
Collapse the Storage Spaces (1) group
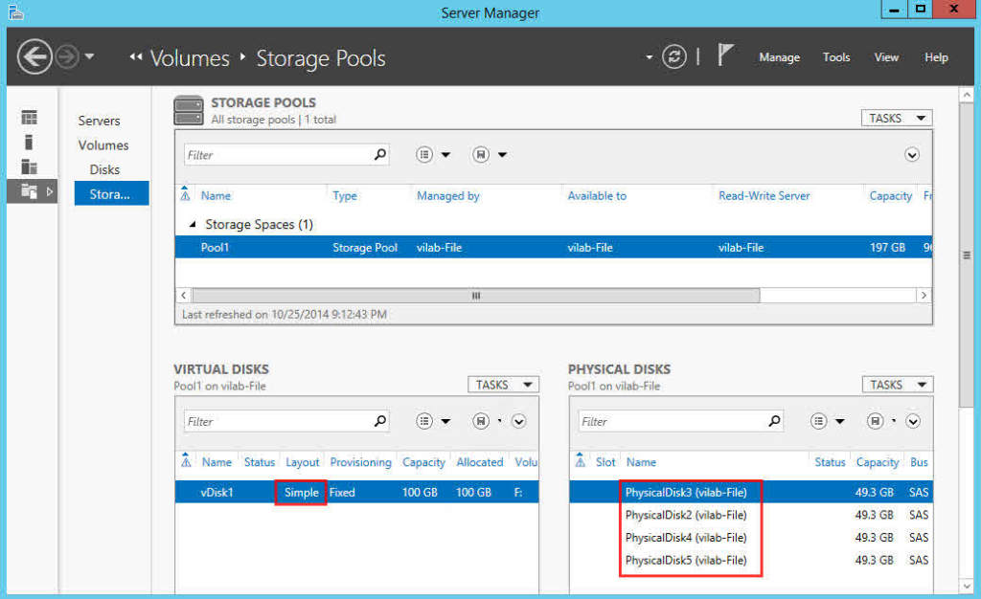click(193, 224)
